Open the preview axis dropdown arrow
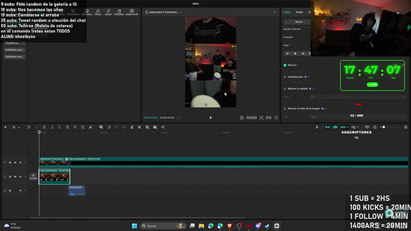 [x=358, y=127]
